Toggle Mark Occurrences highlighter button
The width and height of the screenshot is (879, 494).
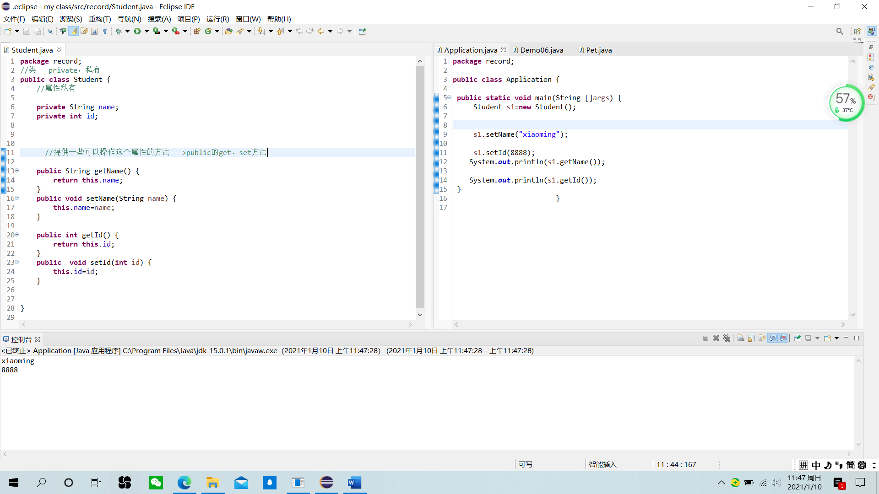coord(73,31)
